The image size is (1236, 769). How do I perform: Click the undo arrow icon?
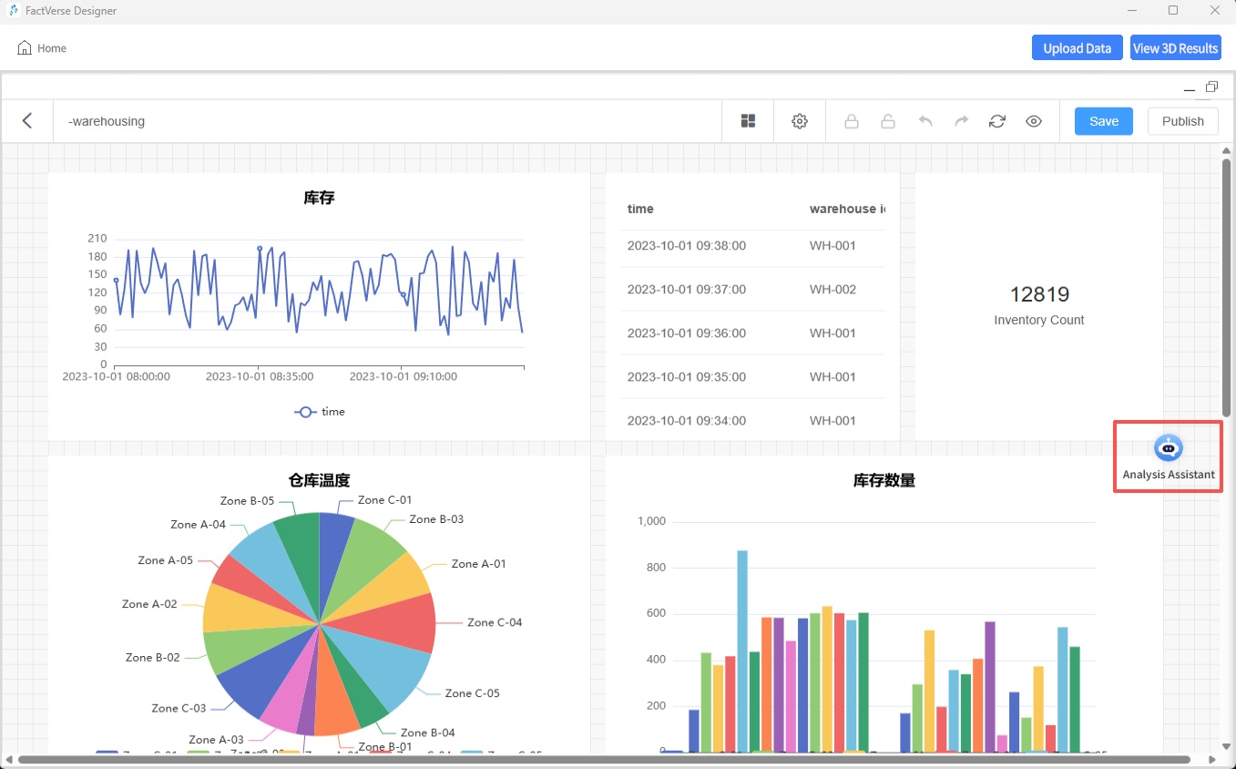click(924, 120)
